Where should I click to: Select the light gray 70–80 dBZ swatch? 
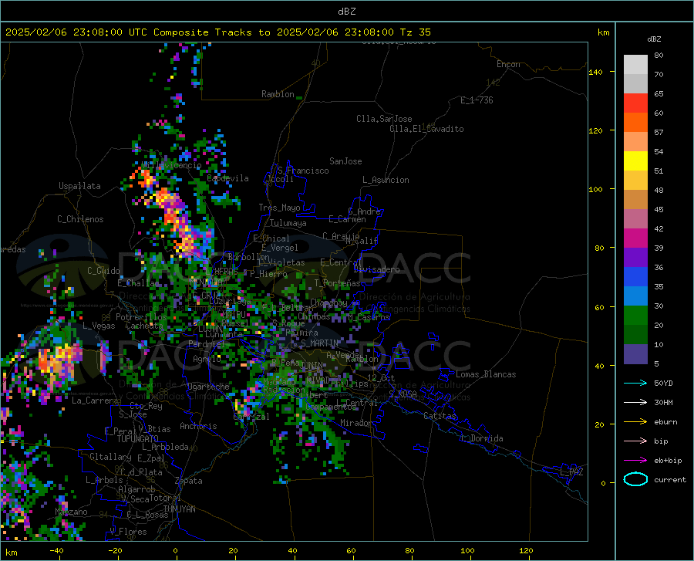click(635, 65)
